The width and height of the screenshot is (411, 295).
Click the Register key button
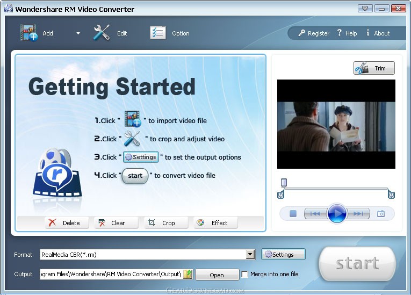tap(314, 33)
